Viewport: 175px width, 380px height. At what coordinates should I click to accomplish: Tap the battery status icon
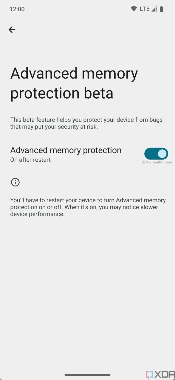coord(161,9)
